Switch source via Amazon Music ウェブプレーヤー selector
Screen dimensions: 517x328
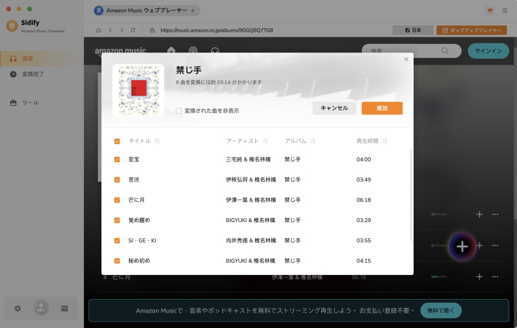click(147, 10)
